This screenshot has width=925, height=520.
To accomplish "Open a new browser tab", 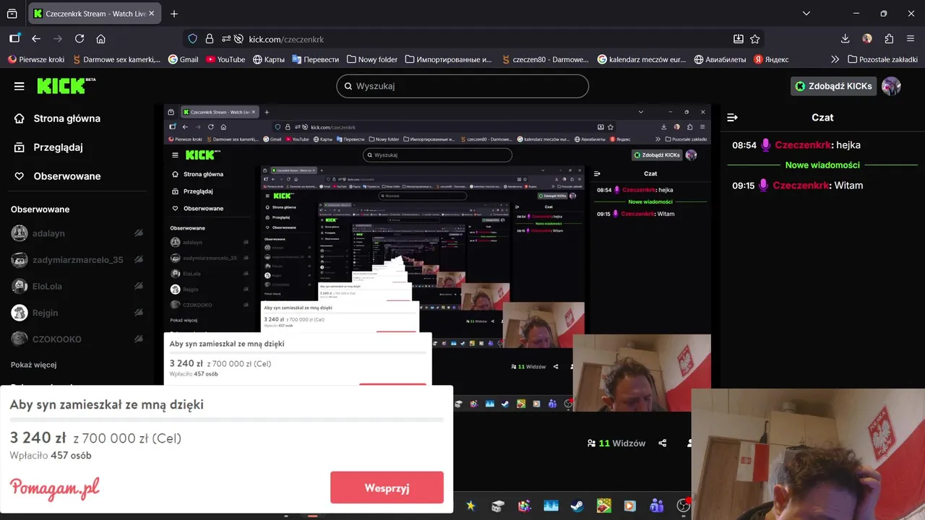I will 174,14.
